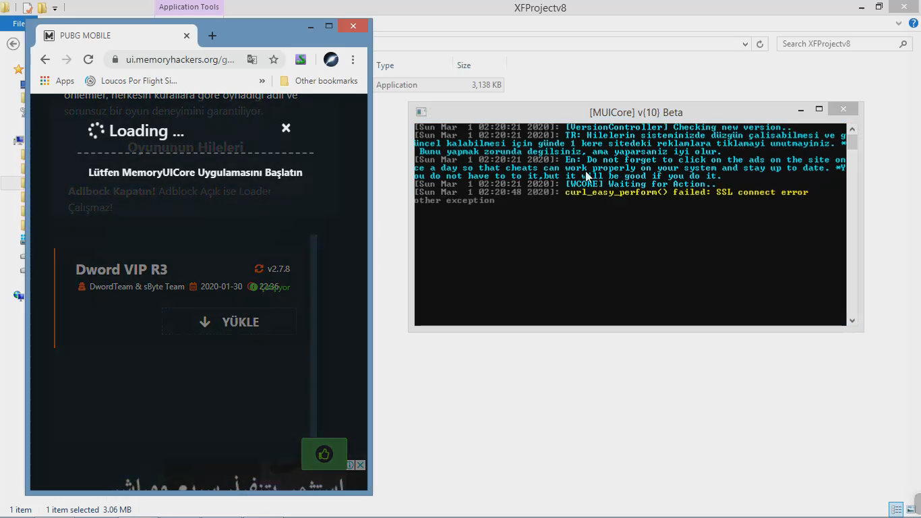Open the Loucos Por Flight Si... bookmark
The image size is (921, 518).
tap(131, 81)
